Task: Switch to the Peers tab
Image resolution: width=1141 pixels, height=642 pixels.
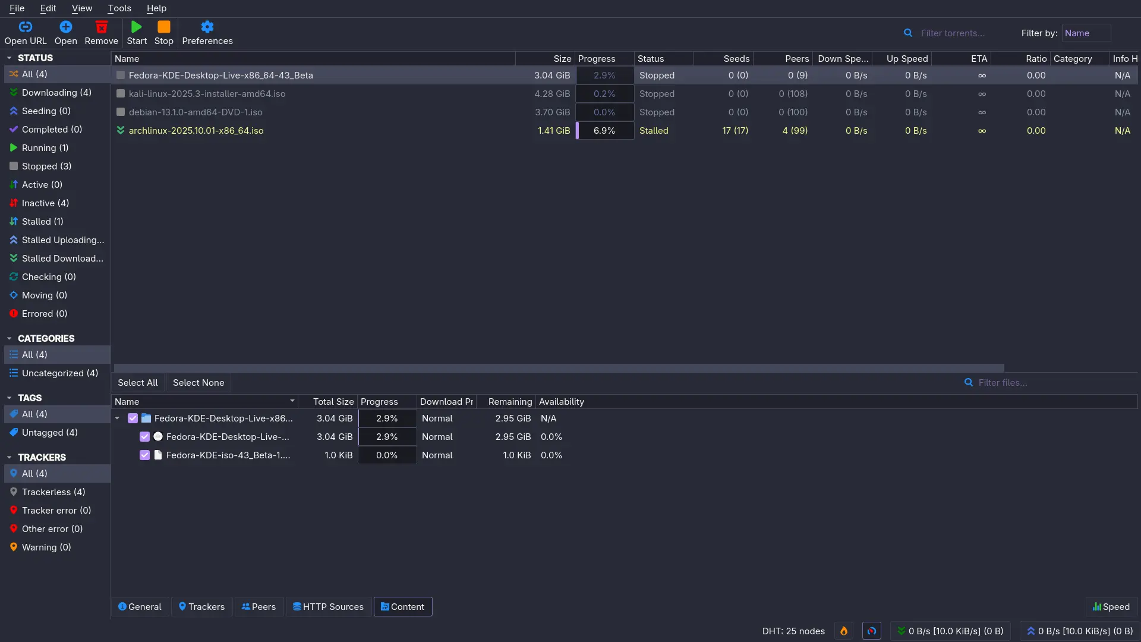Action: click(x=259, y=607)
